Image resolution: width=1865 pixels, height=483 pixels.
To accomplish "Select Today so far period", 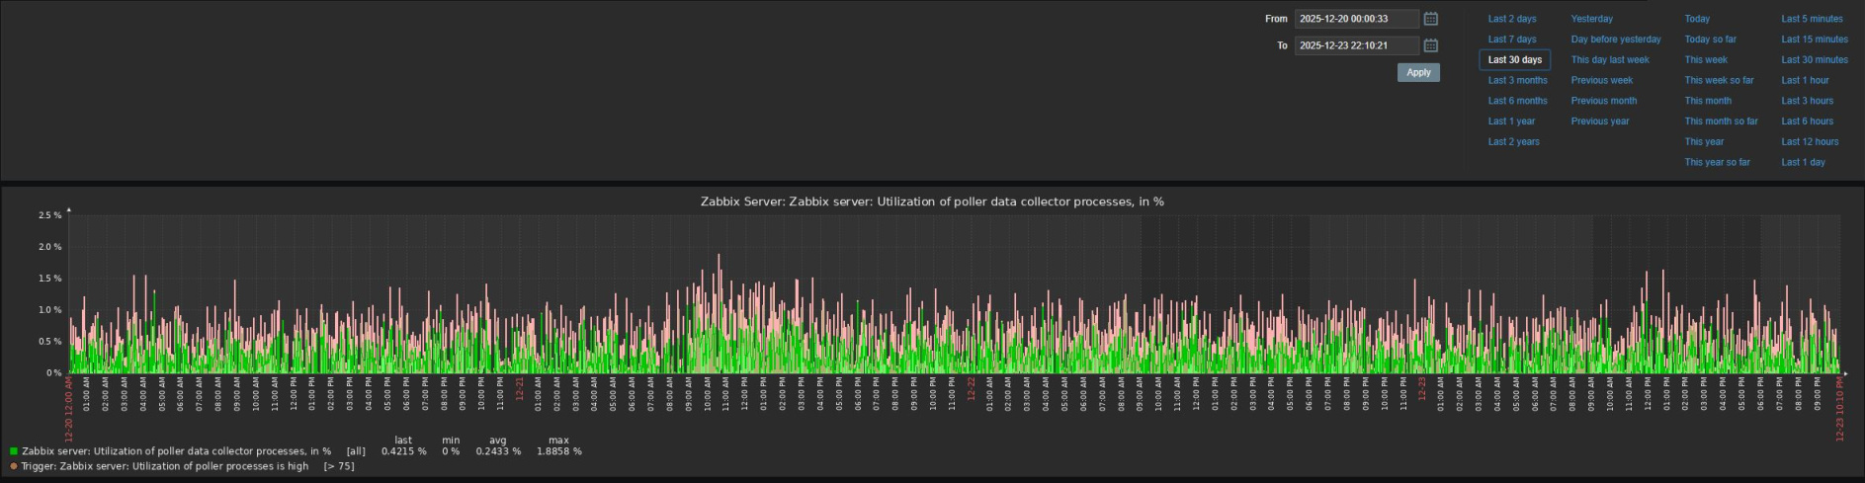I will (1711, 40).
